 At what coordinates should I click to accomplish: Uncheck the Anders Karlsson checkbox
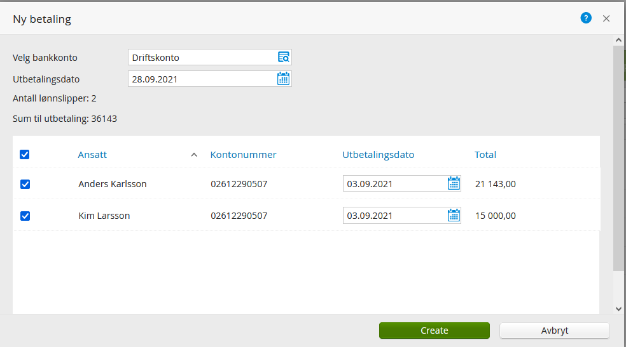pyautogui.click(x=25, y=184)
